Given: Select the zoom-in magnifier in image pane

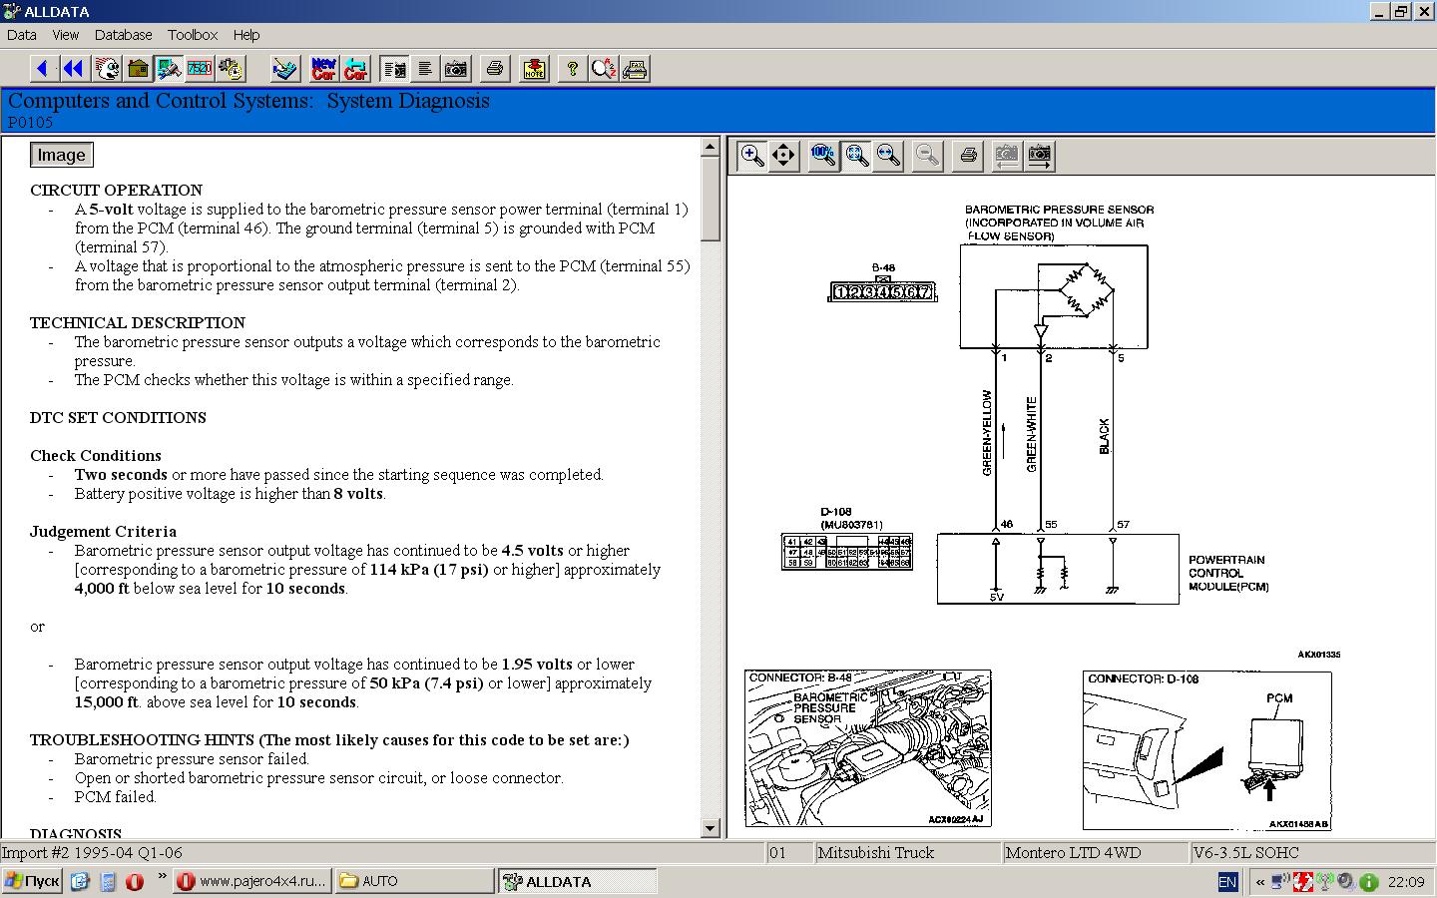Looking at the screenshot, I should (x=752, y=156).
